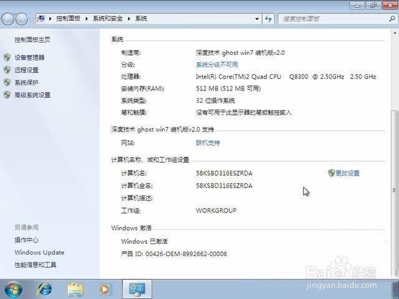
Task: Click shield icon beside 系统保护
Action: pyautogui.click(x=7, y=82)
